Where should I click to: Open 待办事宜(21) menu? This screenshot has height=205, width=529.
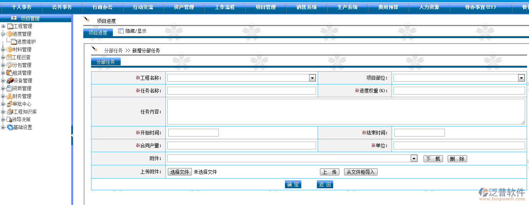(x=480, y=7)
